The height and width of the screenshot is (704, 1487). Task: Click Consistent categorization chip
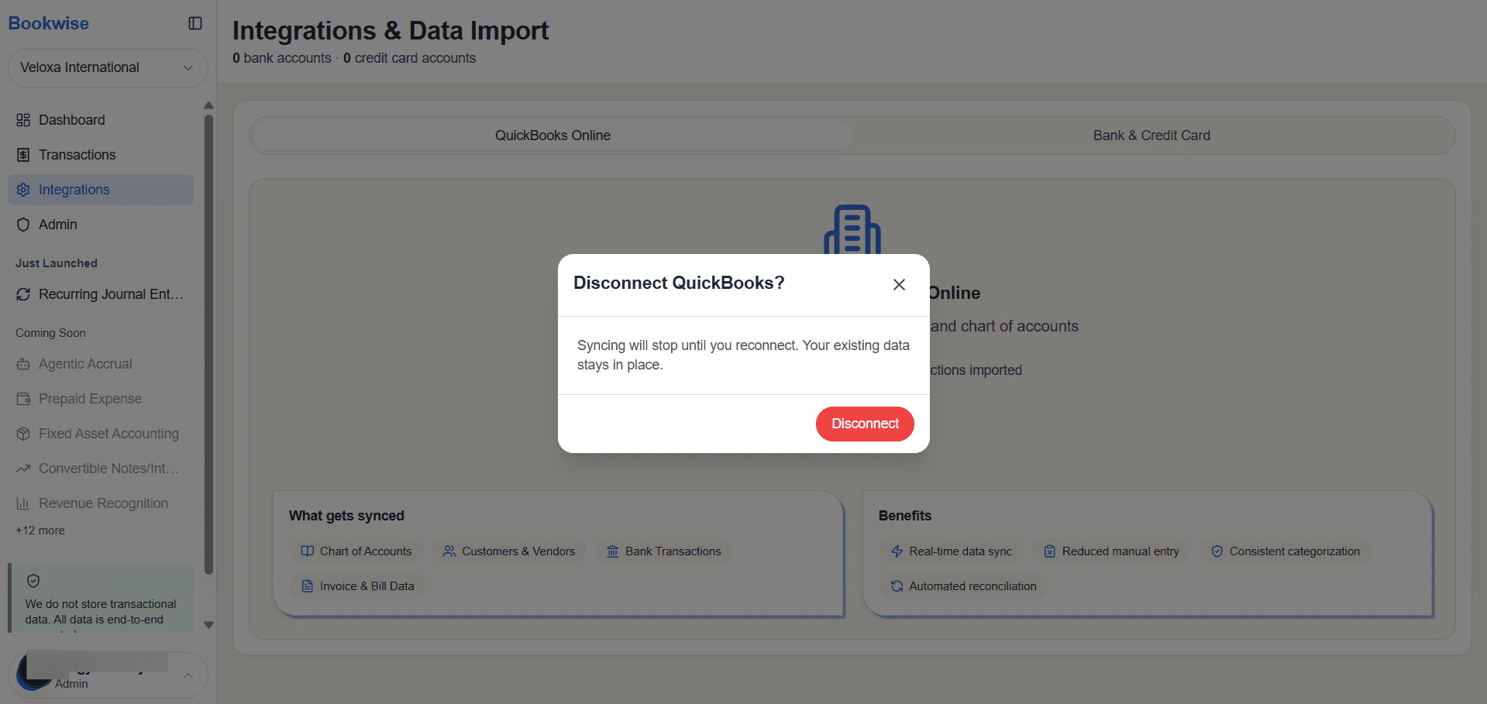[1286, 551]
